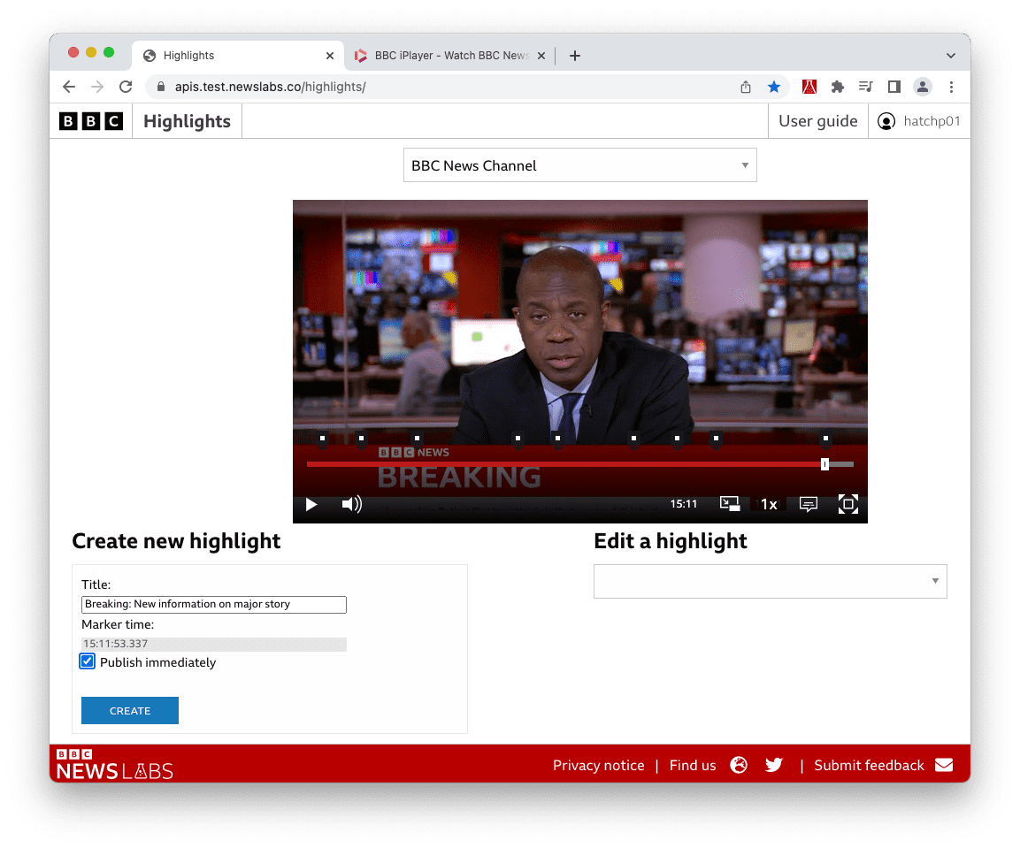Expand the Edit a highlight dropdown
The image size is (1020, 848).
pos(771,581)
